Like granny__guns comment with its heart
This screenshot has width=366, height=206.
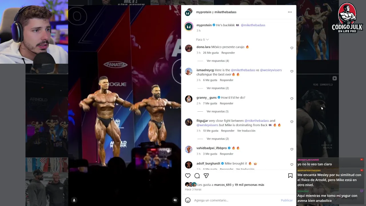pos(292,99)
